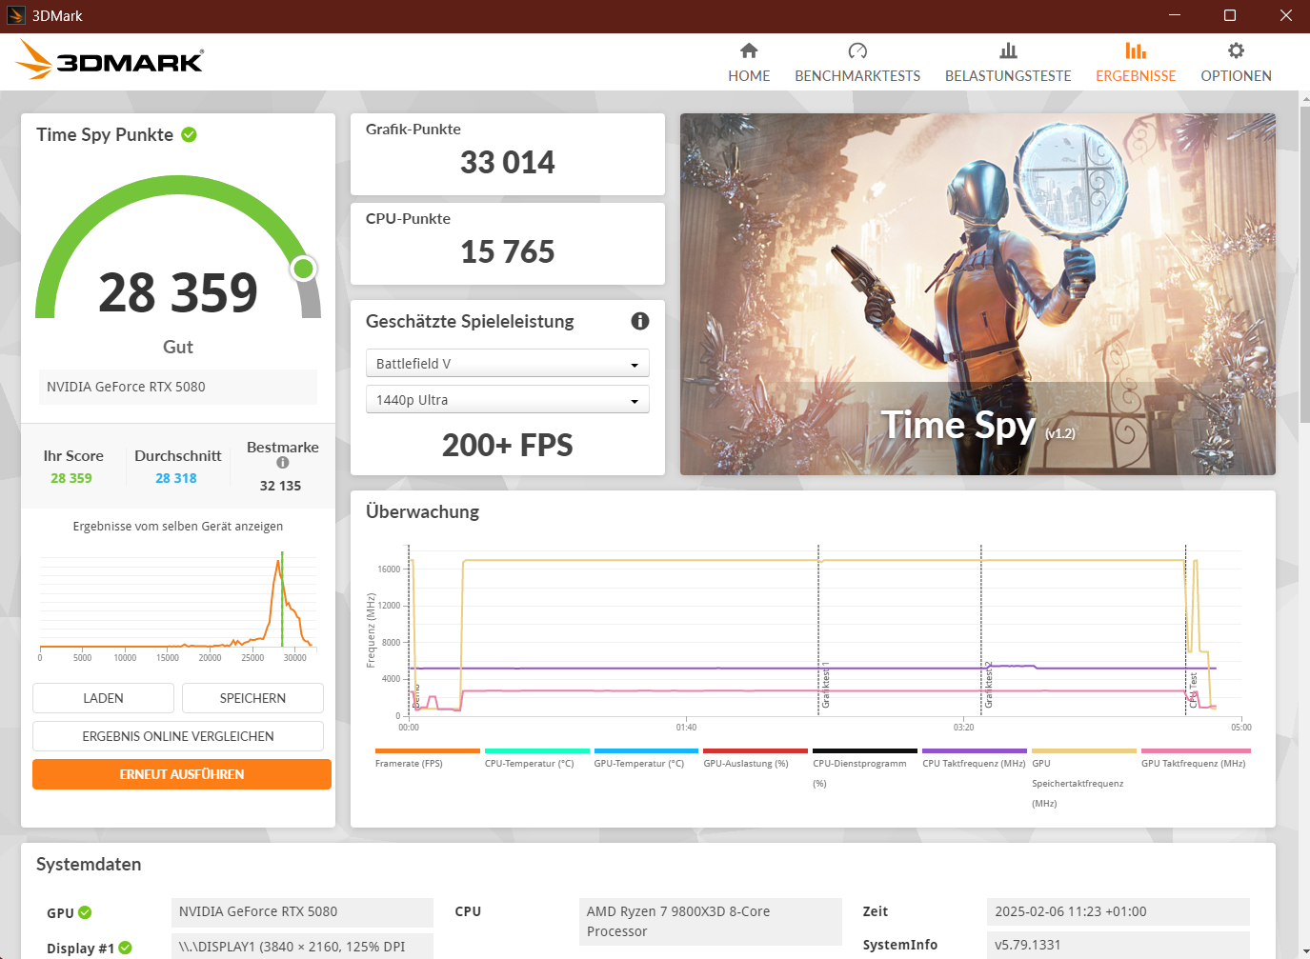Click the 3DMark logo
This screenshot has width=1310, height=959.
point(110,60)
